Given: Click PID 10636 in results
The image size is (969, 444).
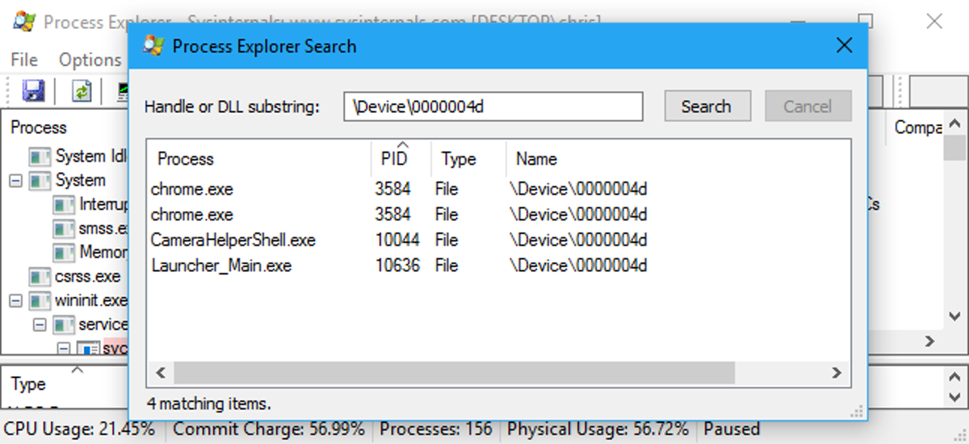Looking at the screenshot, I should [x=397, y=266].
